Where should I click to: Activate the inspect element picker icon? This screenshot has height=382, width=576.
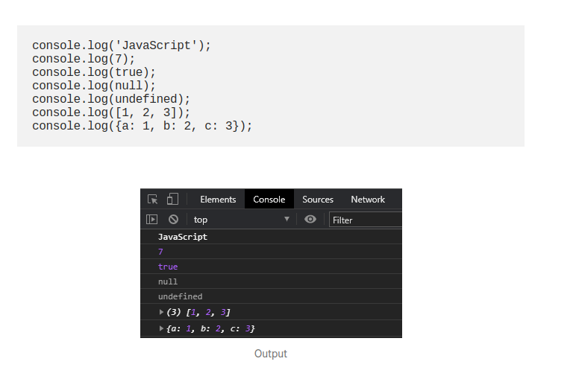(152, 200)
